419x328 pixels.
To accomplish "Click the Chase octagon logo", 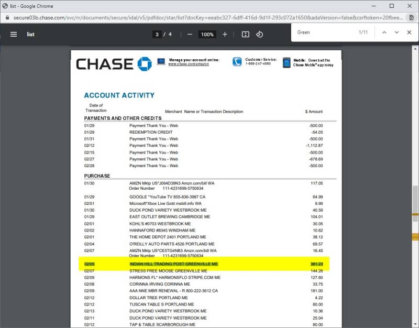I will coord(145,64).
